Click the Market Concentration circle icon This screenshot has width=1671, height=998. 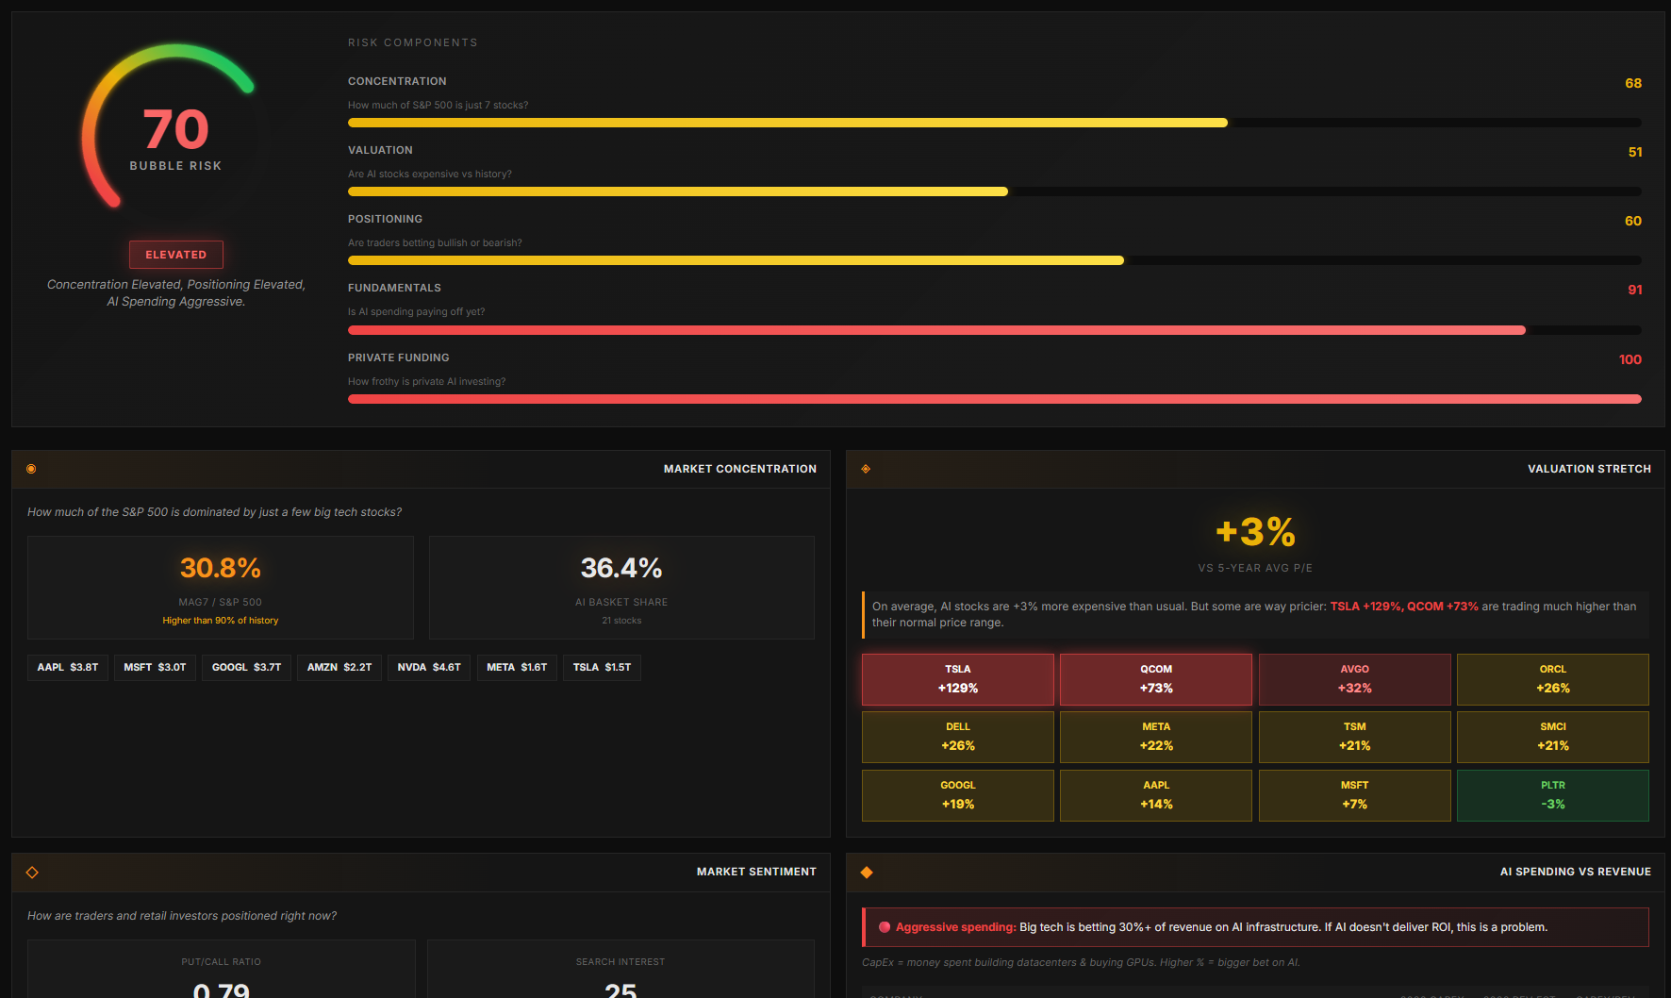coord(31,468)
